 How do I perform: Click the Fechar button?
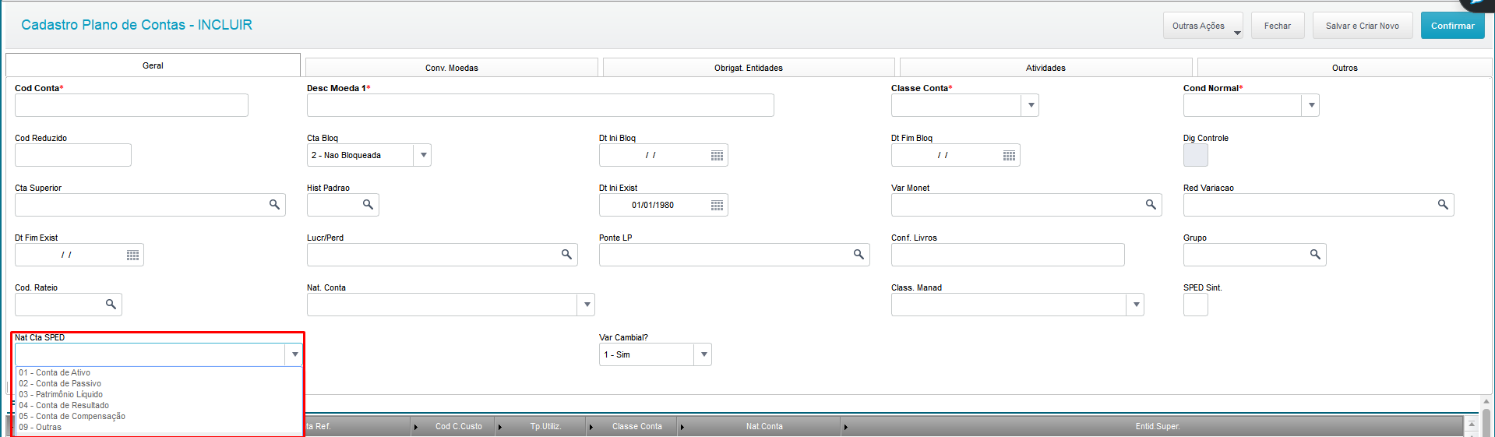1278,26
